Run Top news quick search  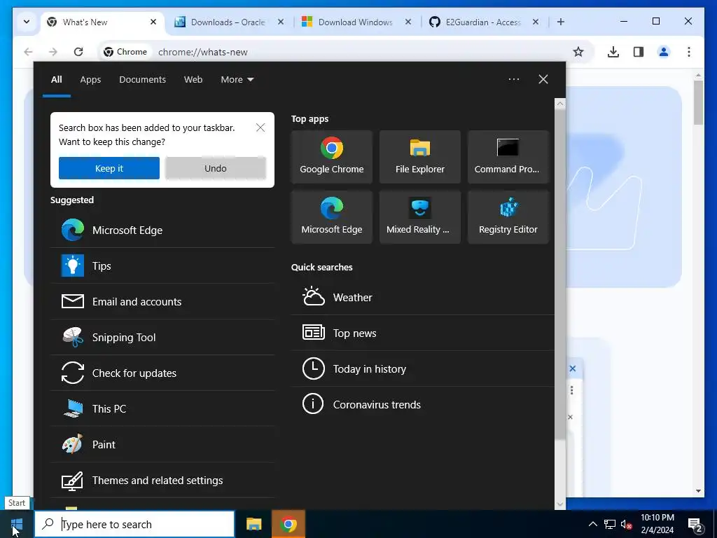(x=422, y=333)
